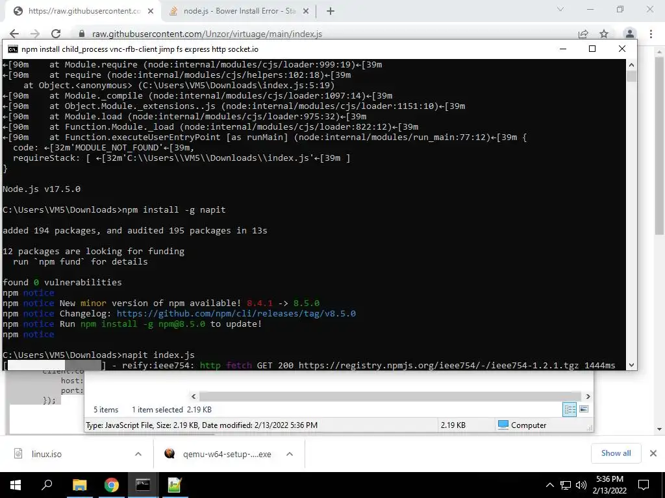
Task: Close the npm install command window
Action: point(621,49)
